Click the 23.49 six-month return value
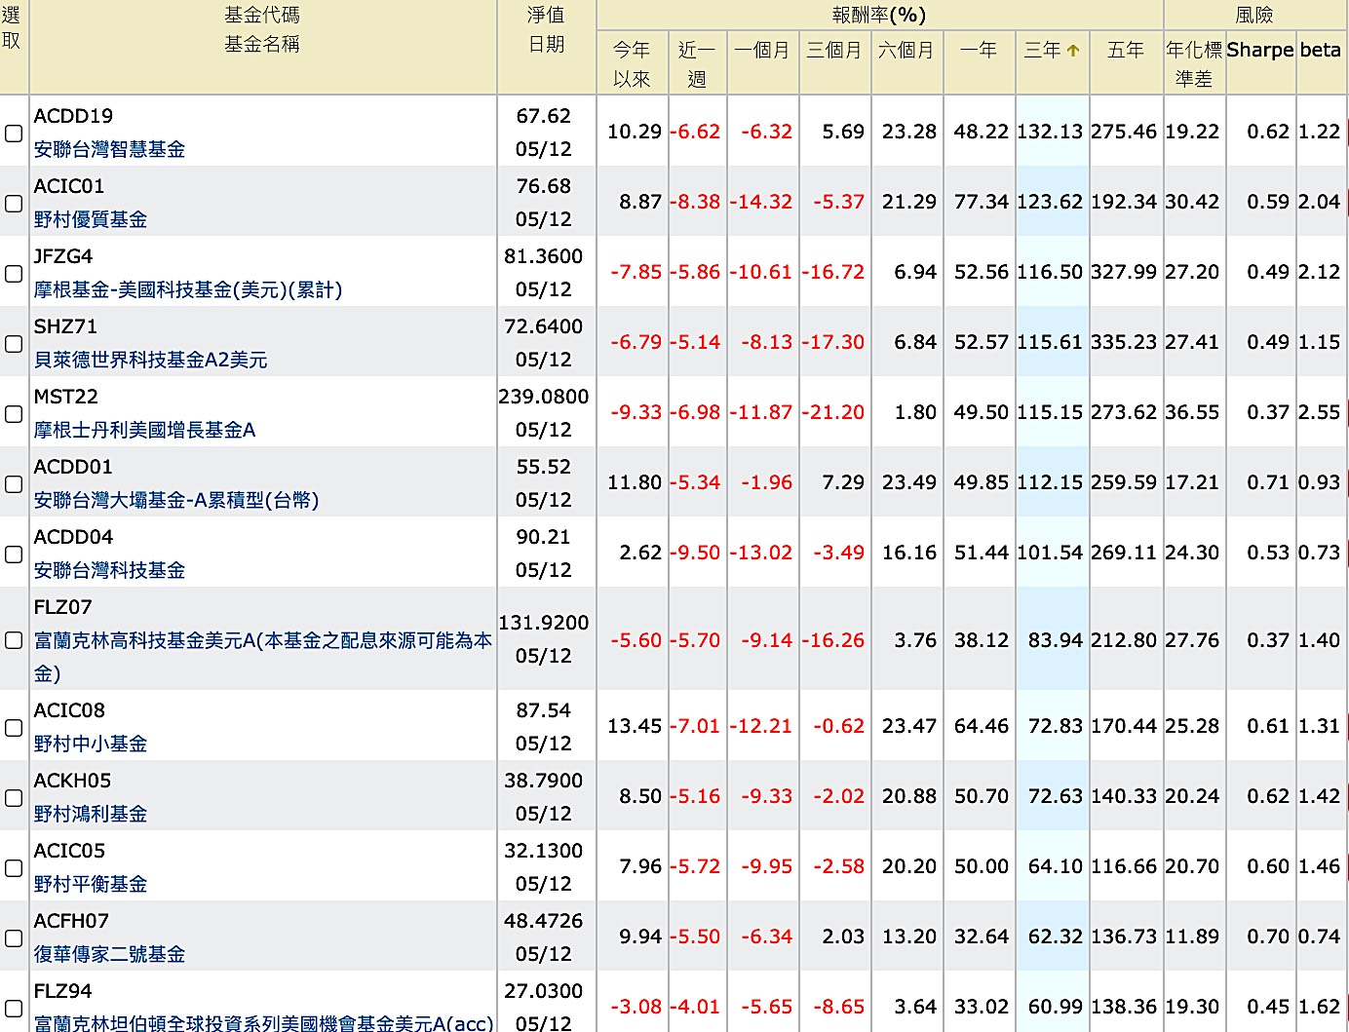 pos(909,482)
